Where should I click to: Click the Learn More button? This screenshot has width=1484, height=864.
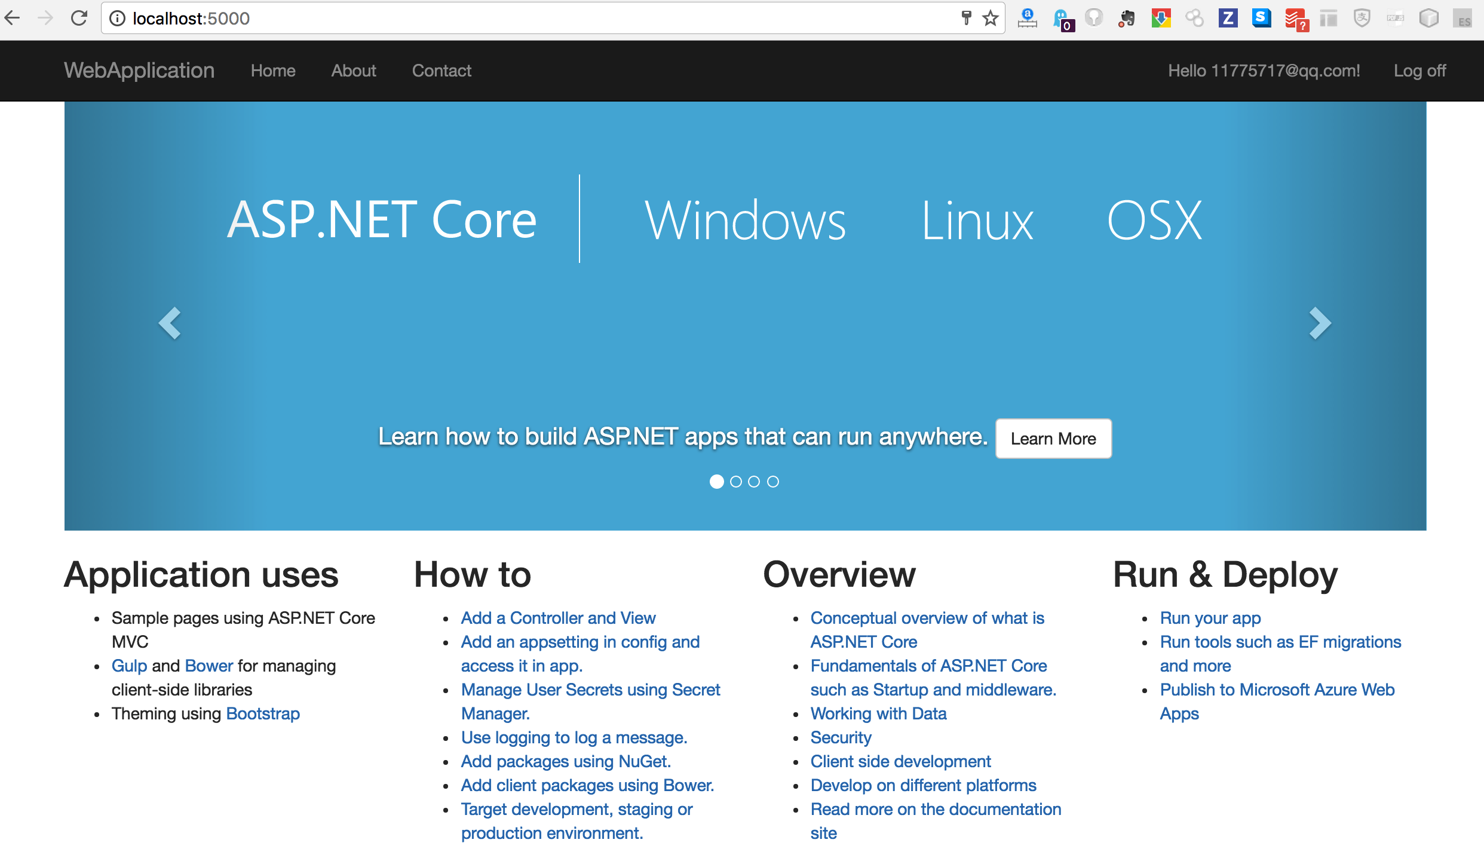(x=1053, y=439)
